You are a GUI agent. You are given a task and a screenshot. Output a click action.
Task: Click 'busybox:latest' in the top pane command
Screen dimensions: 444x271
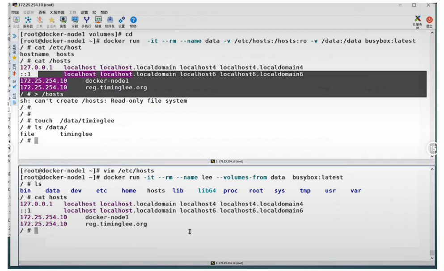[x=390, y=41]
